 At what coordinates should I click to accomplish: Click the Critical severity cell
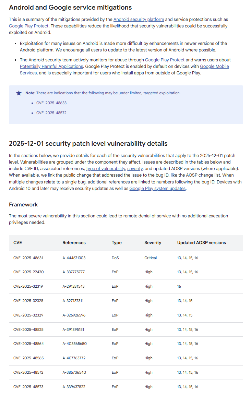click(151, 258)
